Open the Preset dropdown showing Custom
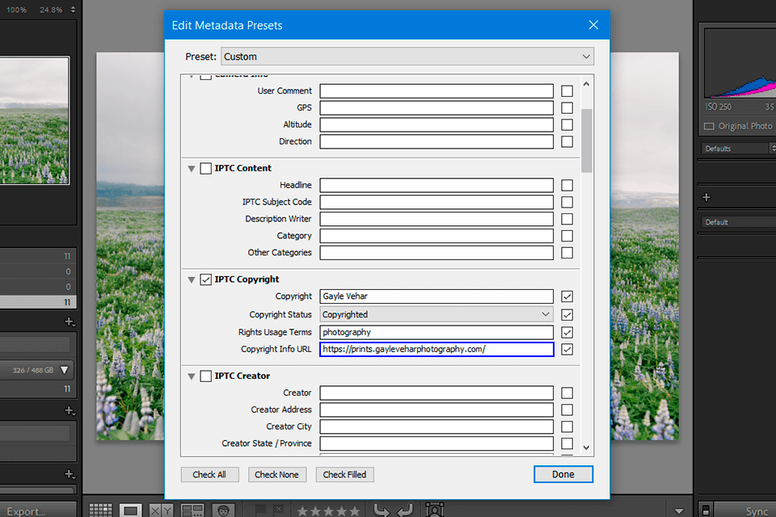 pos(407,57)
